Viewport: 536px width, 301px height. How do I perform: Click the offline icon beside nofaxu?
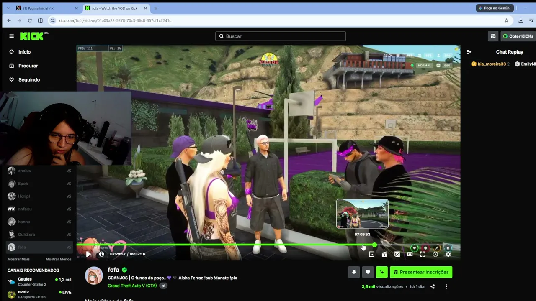pyautogui.click(x=69, y=209)
